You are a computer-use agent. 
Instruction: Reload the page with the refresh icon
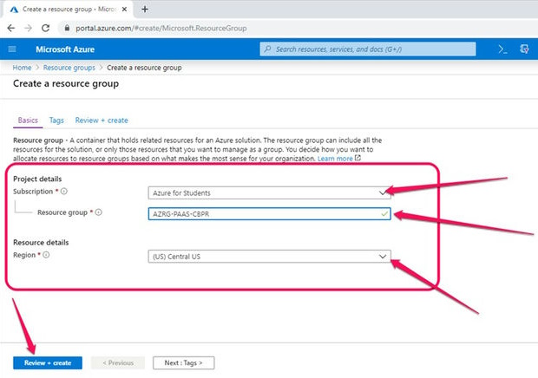pyautogui.click(x=46, y=28)
